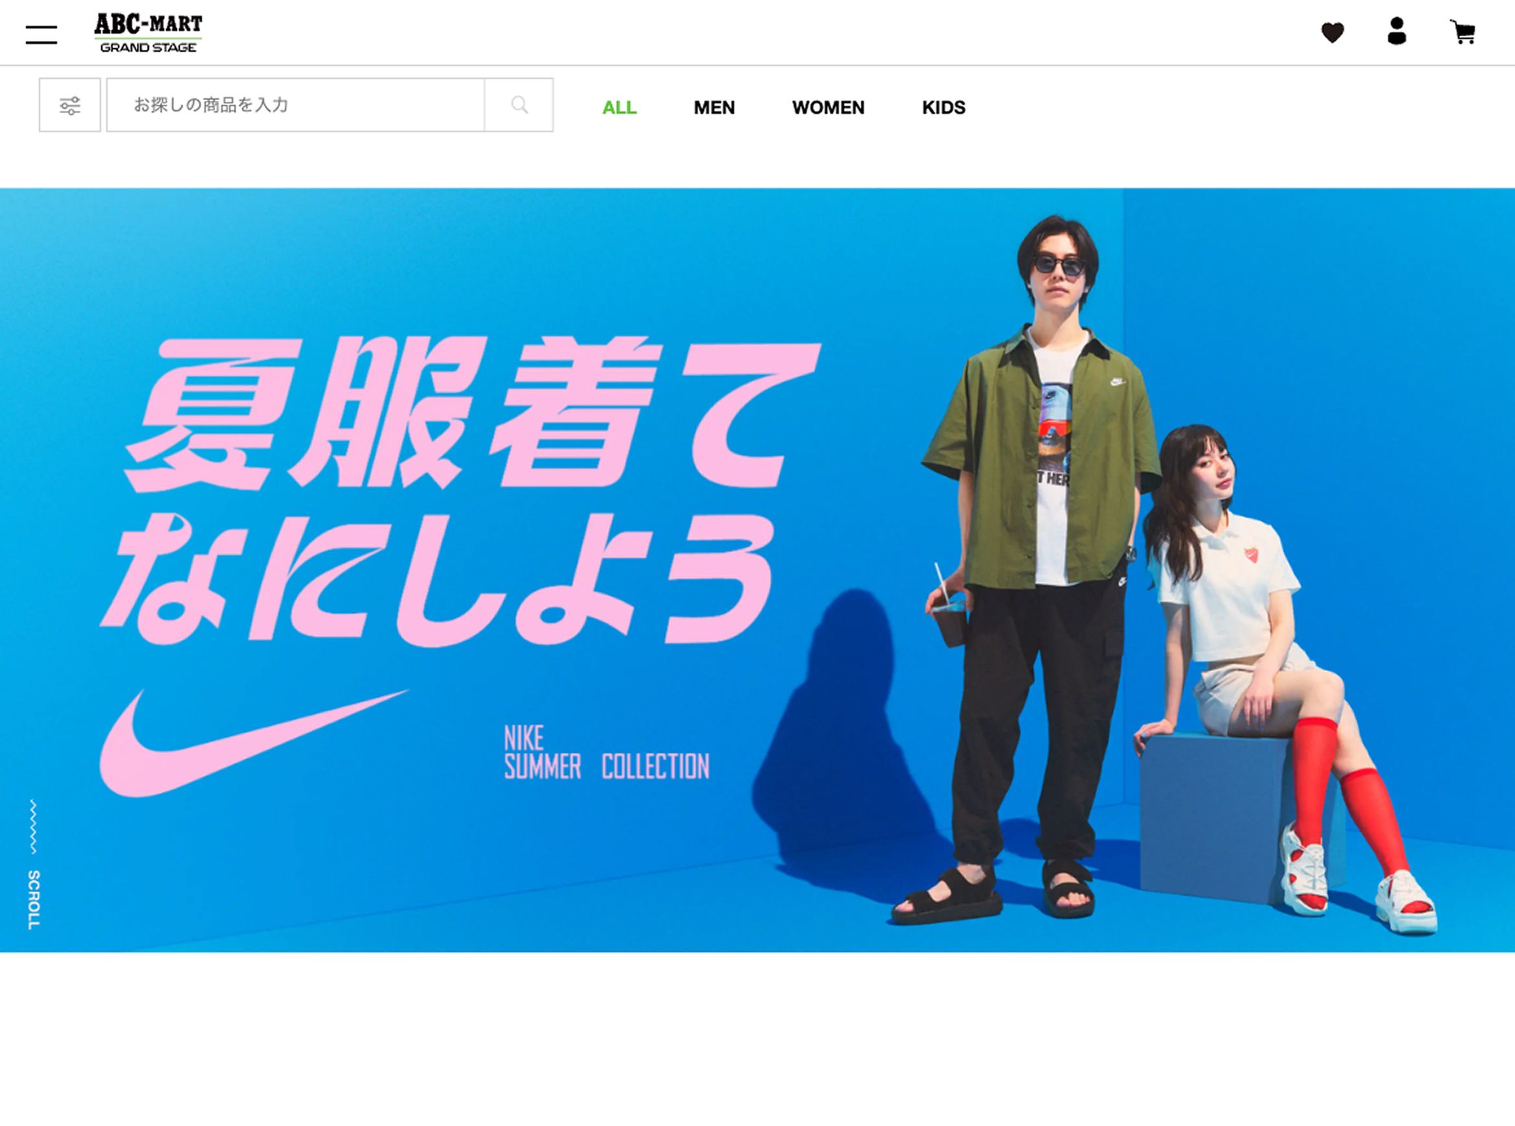Focus the product search input field
The width and height of the screenshot is (1515, 1126).
click(295, 105)
